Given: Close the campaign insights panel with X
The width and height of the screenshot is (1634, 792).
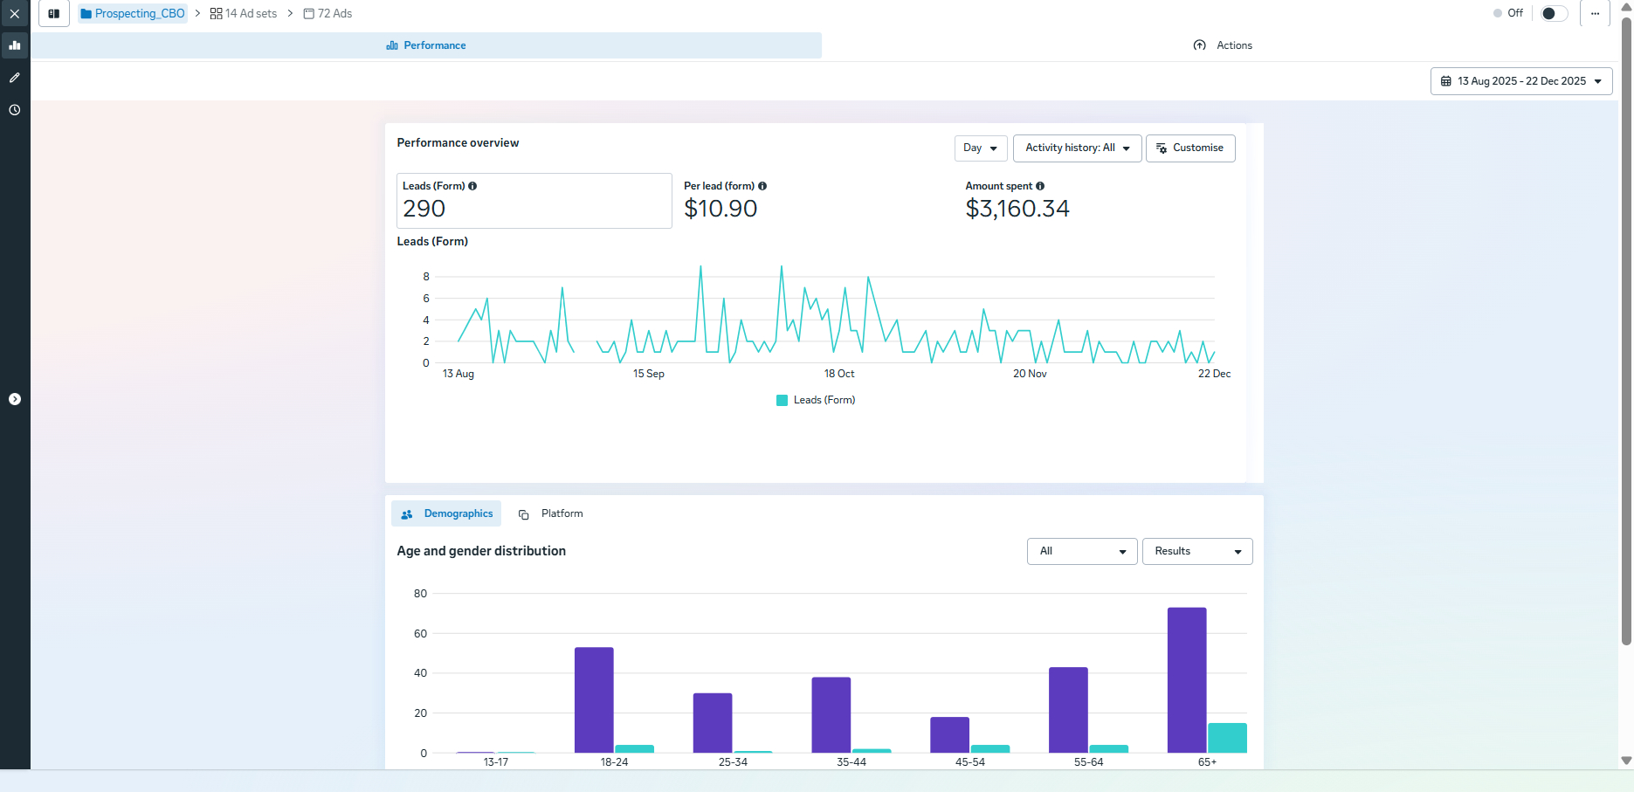Looking at the screenshot, I should click(x=15, y=14).
